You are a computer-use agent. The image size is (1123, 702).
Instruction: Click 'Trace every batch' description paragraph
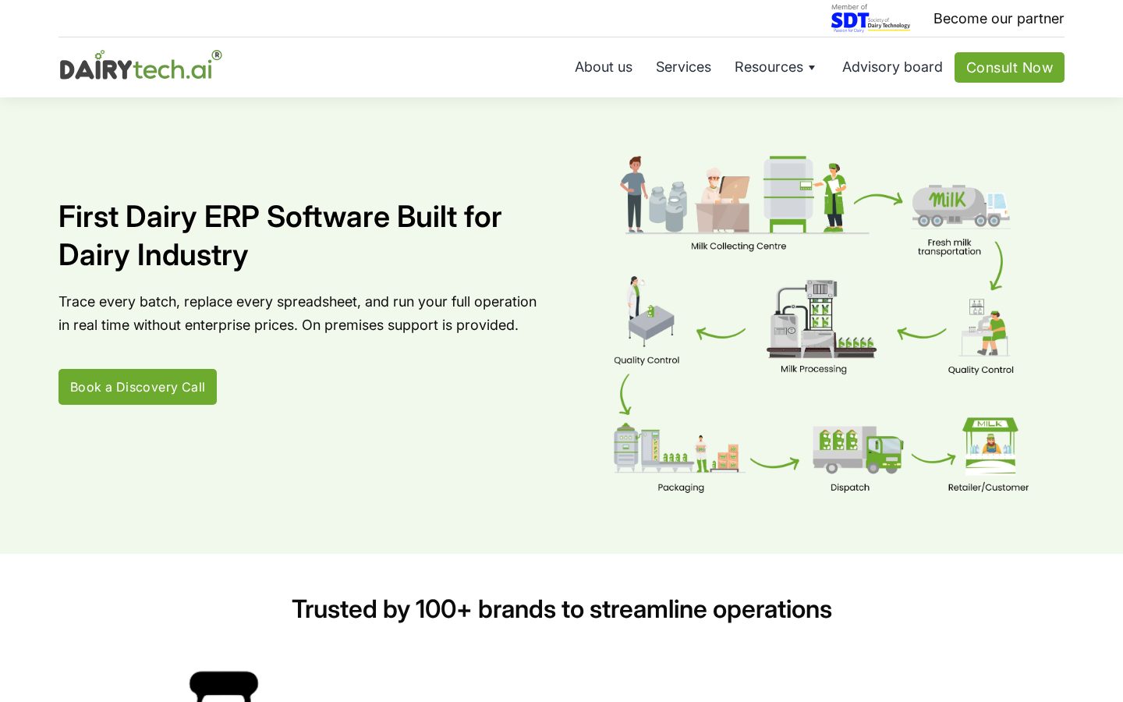(x=298, y=314)
